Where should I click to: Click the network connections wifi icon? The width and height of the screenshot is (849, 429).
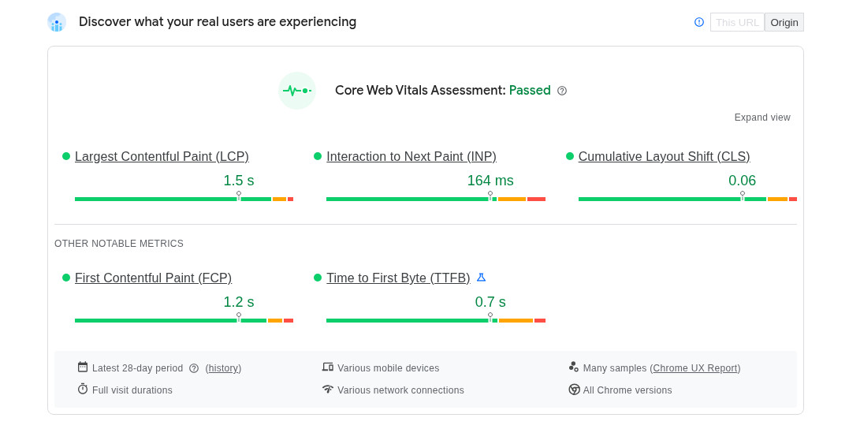click(328, 389)
